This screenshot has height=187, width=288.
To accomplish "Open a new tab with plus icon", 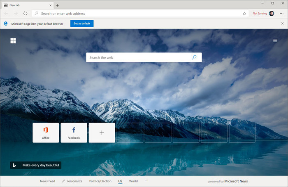I will pos(57,5).
